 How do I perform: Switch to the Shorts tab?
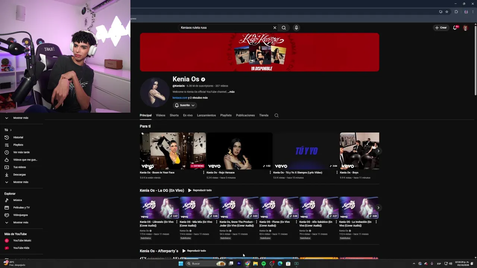click(x=174, y=115)
